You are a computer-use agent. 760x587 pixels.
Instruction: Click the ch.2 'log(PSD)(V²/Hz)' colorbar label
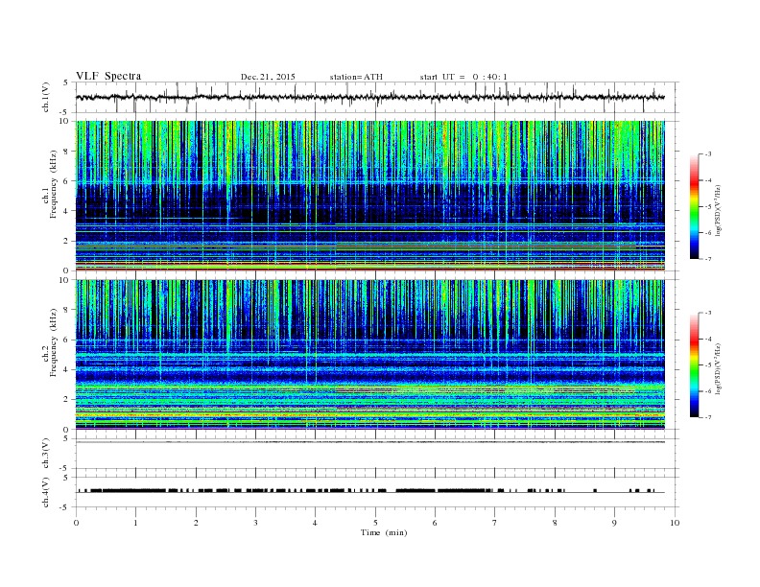tap(719, 369)
